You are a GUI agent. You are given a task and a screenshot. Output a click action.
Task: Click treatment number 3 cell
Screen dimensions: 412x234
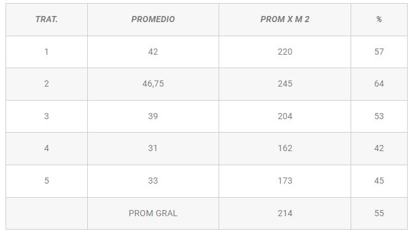click(47, 116)
